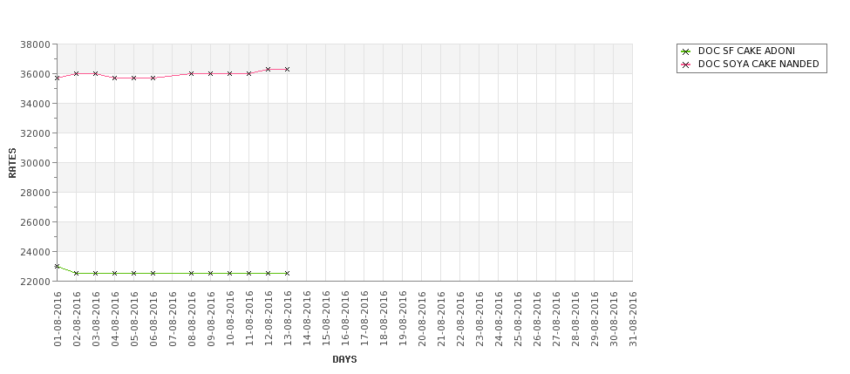Viewport: 850px width, 374px height.
Task: Click the green data point on 02-08-2016
Action: tap(77, 273)
